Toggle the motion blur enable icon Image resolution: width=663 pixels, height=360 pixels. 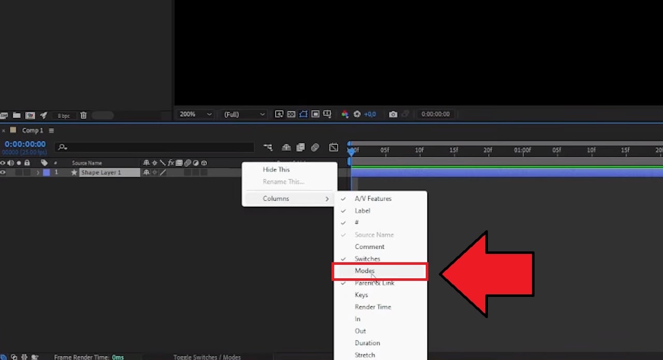tap(315, 147)
